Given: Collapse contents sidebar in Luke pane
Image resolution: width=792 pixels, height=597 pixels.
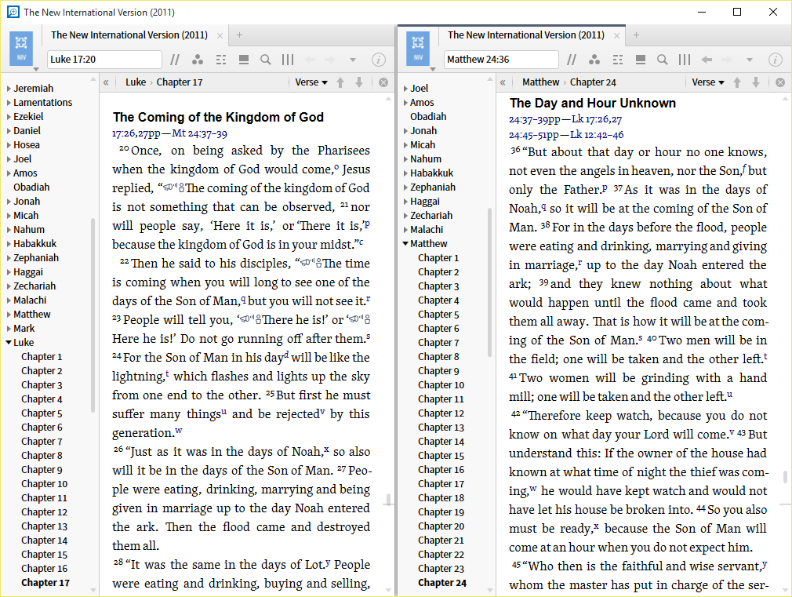Looking at the screenshot, I should coord(106,82).
